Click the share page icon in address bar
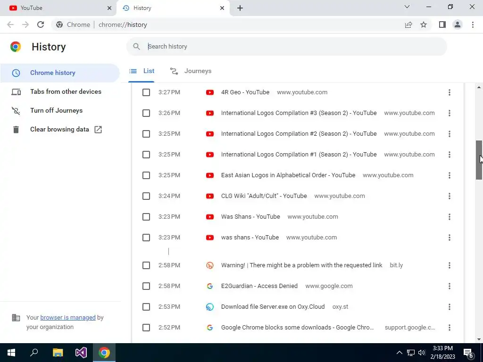Image resolution: width=483 pixels, height=362 pixels. pyautogui.click(x=408, y=25)
